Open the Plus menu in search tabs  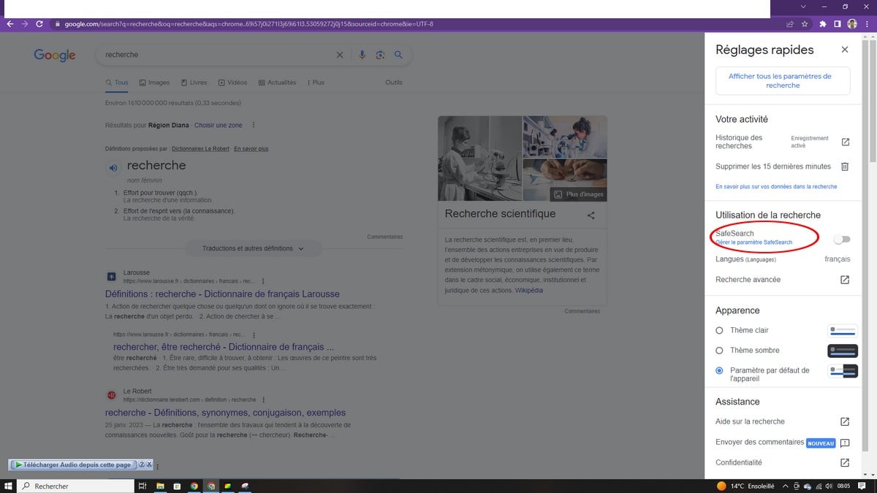point(316,83)
